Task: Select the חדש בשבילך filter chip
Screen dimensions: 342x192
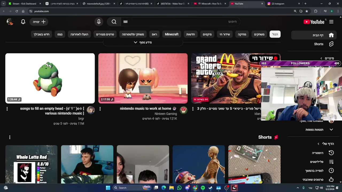Action: [x=41, y=34]
